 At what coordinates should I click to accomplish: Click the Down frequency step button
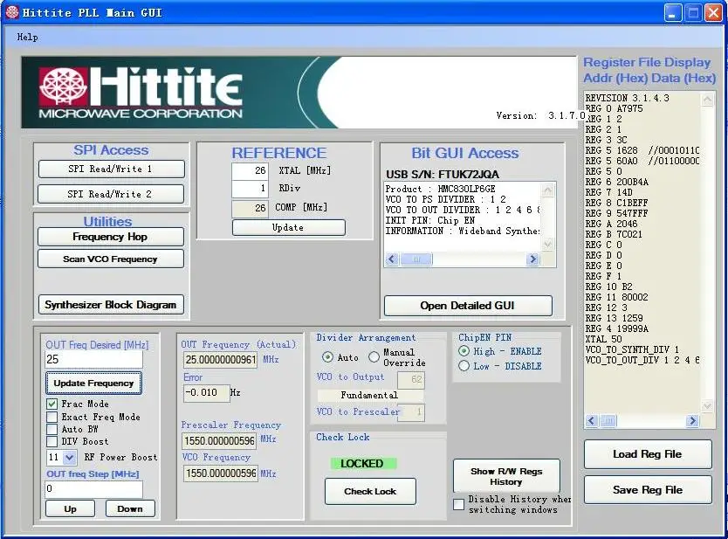coord(130,508)
